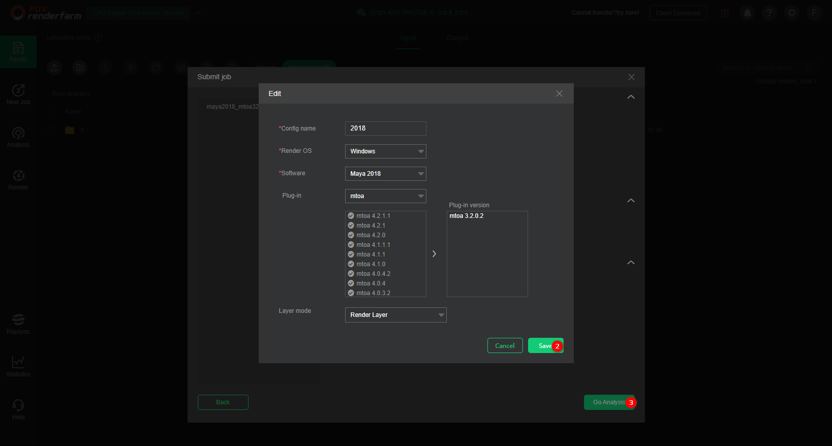The image size is (832, 446).
Task: Close the Edit dialog
Action: click(x=559, y=93)
